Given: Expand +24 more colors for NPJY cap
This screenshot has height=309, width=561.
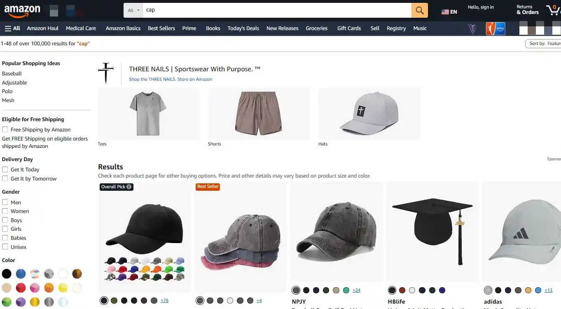Looking at the screenshot, I should tap(356, 290).
